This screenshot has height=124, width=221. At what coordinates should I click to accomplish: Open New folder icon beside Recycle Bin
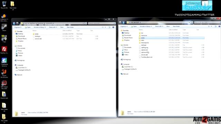click(x=13, y=6)
